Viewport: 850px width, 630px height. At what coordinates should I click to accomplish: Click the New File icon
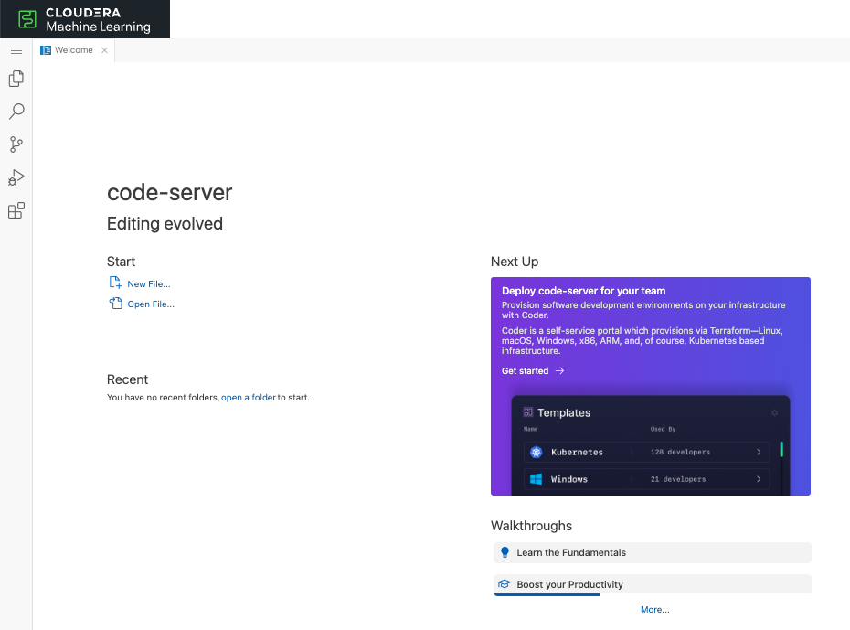tap(115, 283)
